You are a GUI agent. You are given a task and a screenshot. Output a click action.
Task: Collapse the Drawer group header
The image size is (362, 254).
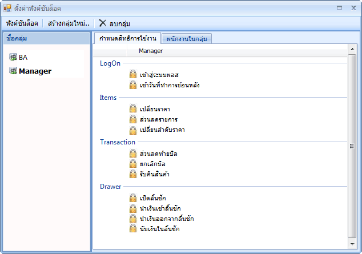(x=110, y=186)
